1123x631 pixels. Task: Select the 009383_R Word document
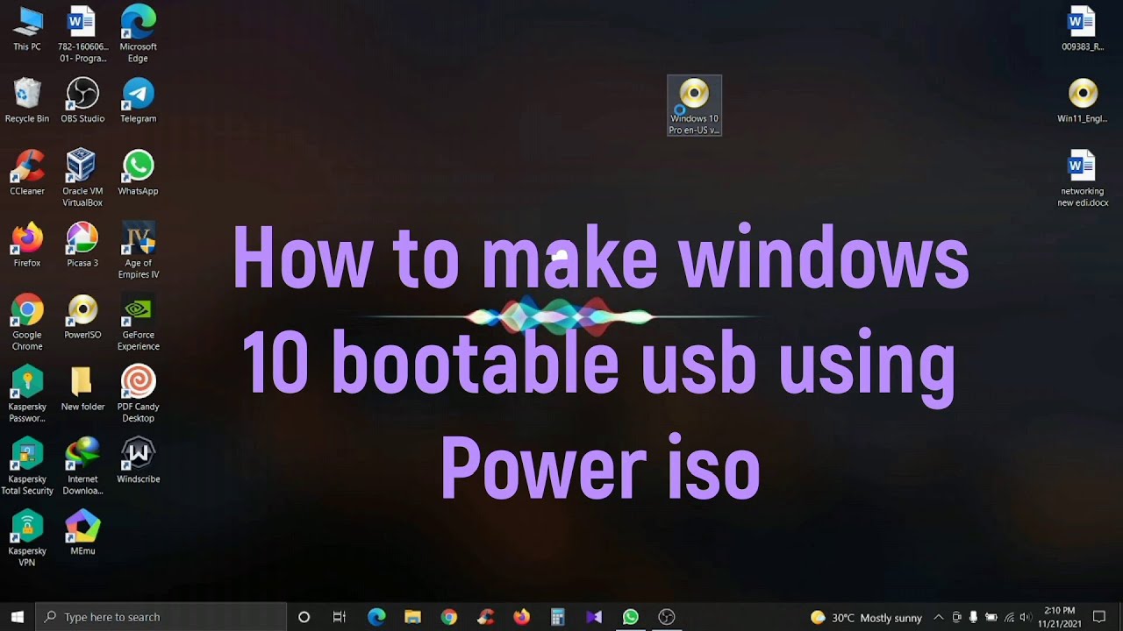[1083, 29]
